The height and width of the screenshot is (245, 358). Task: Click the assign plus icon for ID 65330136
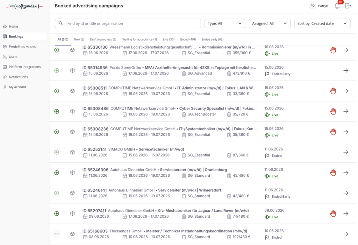pos(57,50)
